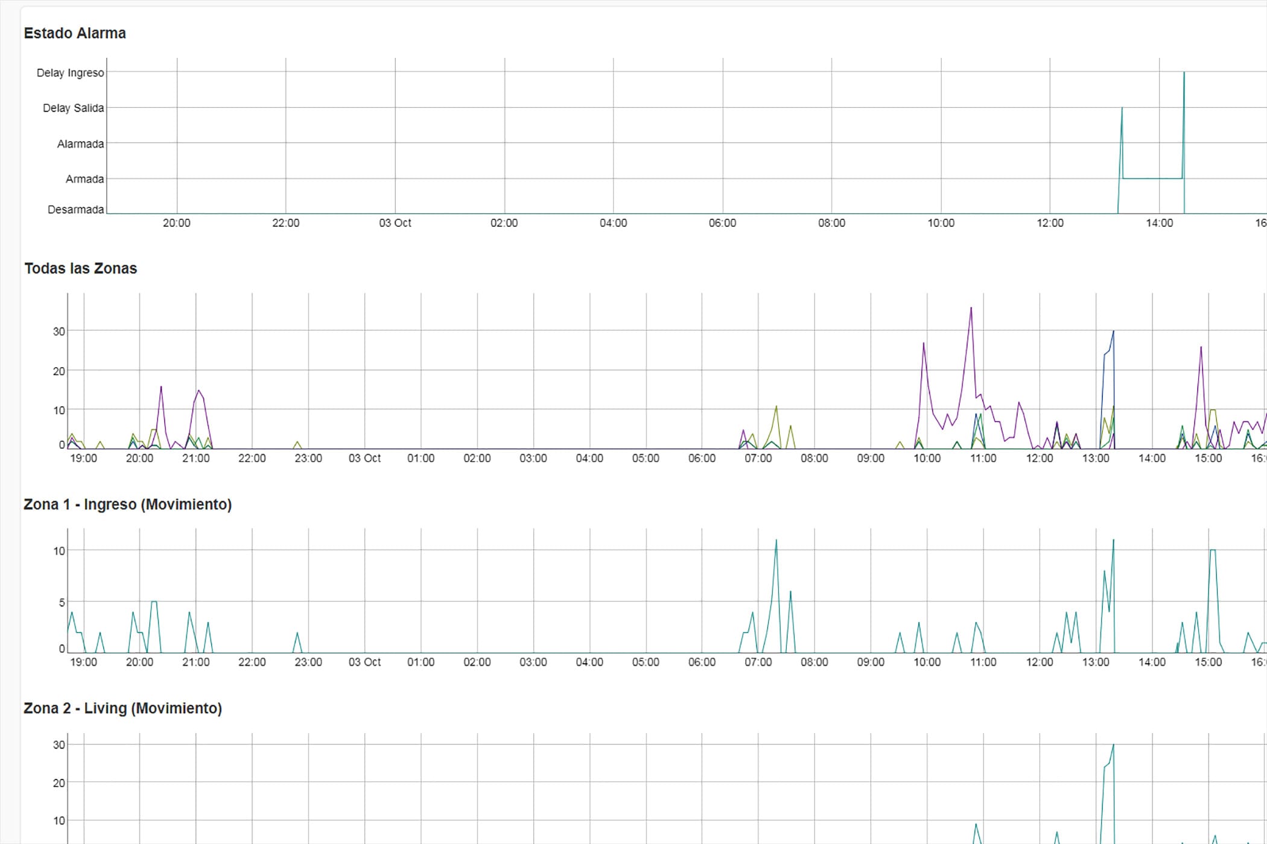Click the "Todas las Zonas" chart heading
This screenshot has height=844, width=1267.
click(81, 268)
